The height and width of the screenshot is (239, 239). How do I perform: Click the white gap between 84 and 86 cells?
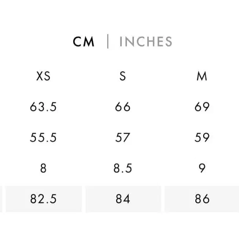(163, 199)
